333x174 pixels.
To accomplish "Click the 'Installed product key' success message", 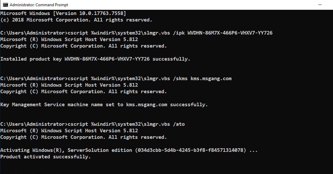I will [95, 59].
